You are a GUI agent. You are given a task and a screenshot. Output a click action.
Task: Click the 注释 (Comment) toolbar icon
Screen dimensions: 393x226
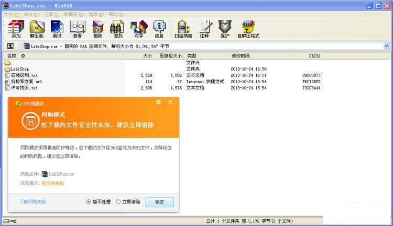(x=205, y=29)
